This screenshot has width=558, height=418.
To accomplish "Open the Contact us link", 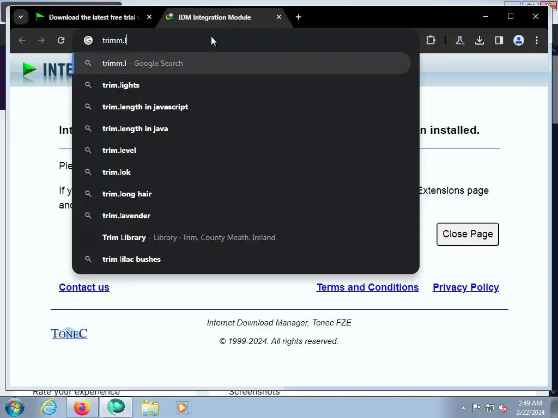I will tap(84, 287).
